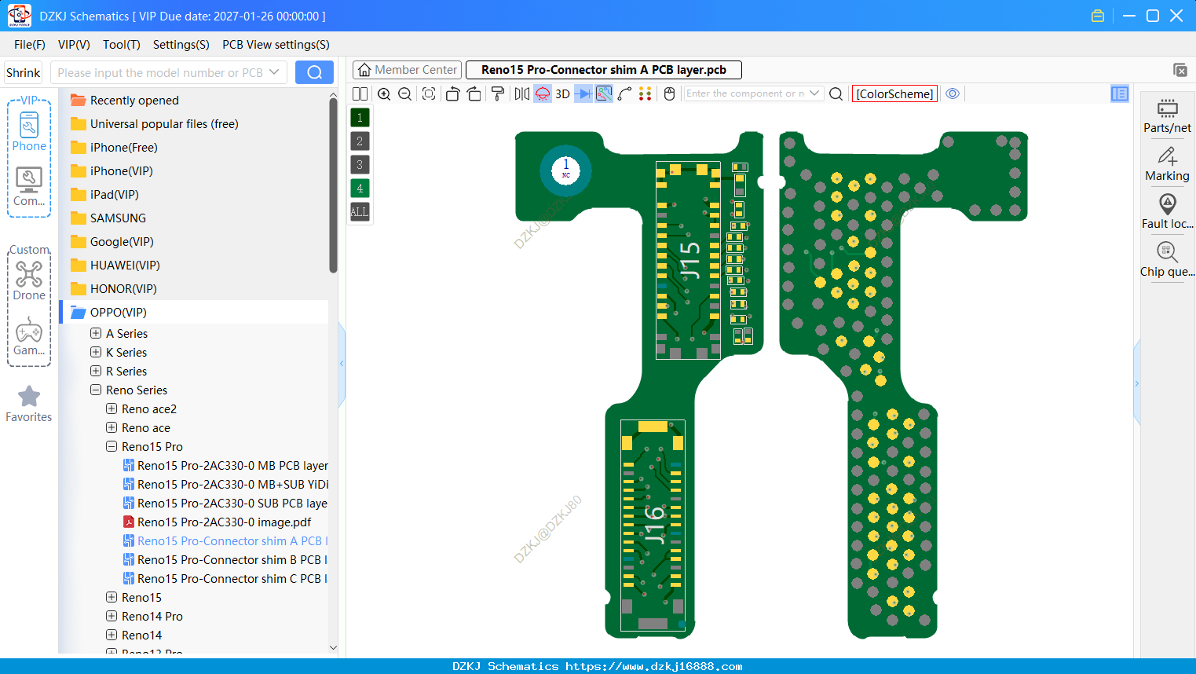Screen dimensions: 1196x674
Task: Show PCB layer 4
Action: tap(360, 189)
